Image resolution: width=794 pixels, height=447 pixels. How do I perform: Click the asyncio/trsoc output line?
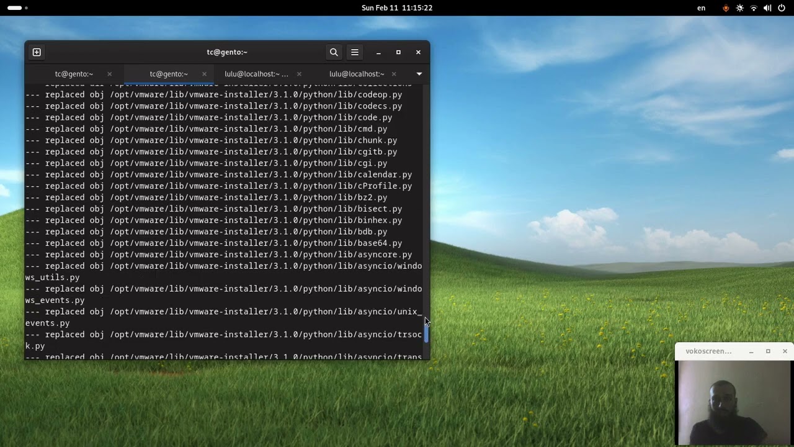click(224, 335)
